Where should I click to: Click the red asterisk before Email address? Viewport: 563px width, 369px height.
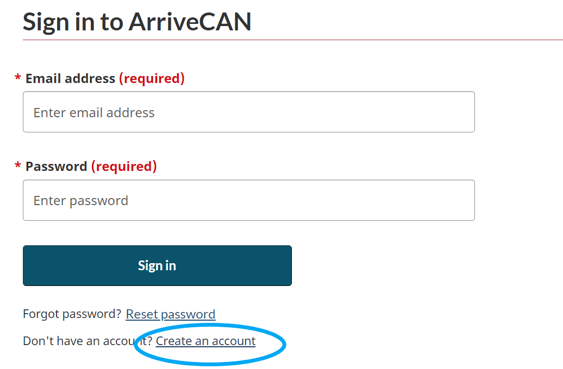tap(17, 77)
